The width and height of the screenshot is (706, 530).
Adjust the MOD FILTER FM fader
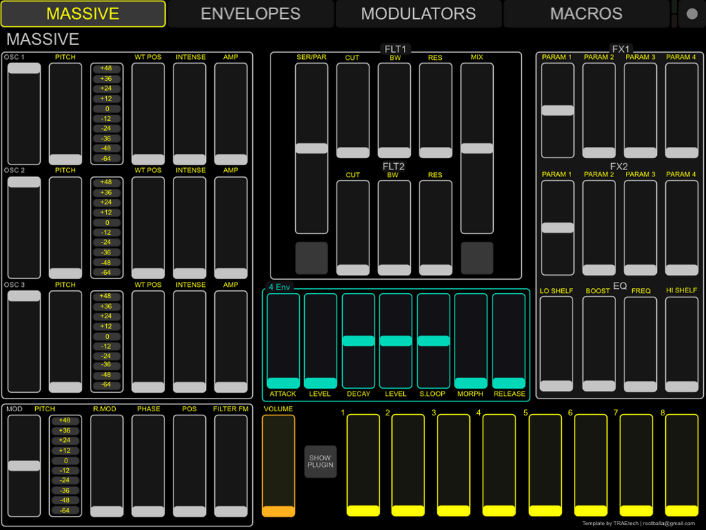(x=231, y=465)
